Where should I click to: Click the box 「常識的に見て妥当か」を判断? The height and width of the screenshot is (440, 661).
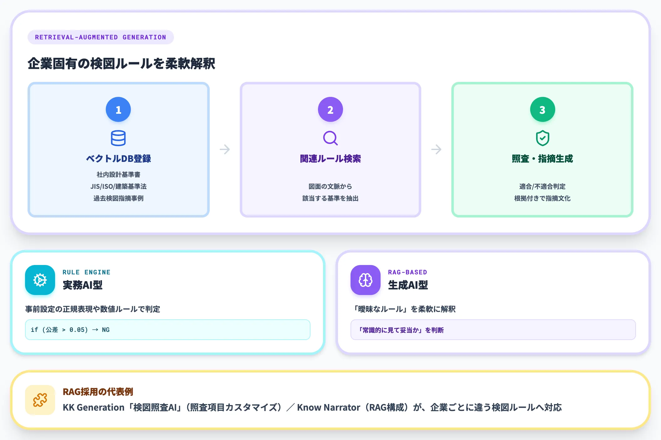coord(493,330)
